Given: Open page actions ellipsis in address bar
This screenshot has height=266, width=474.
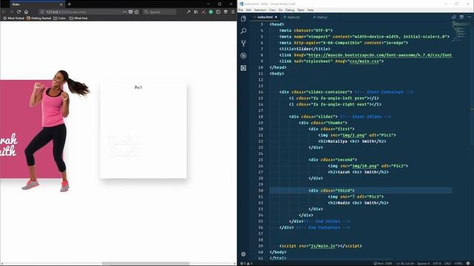Looking at the screenshot, I should (x=124, y=12).
